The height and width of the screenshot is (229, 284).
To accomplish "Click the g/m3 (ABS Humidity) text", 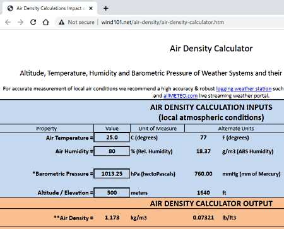I will (x=247, y=151).
